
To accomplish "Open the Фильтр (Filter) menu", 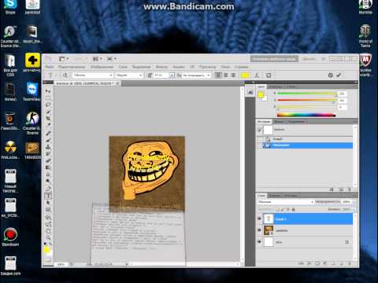I will 161,67.
